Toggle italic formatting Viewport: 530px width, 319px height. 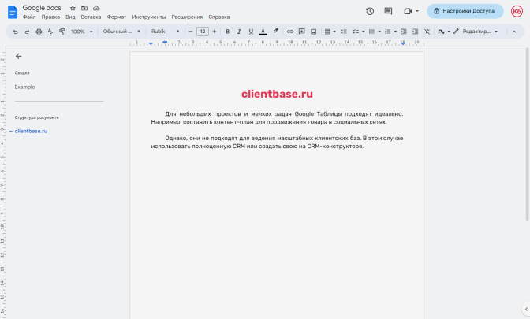(x=239, y=32)
